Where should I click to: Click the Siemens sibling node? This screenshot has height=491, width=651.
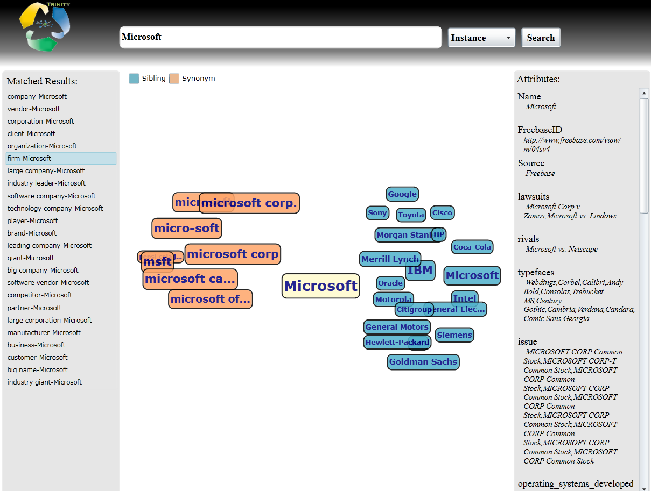click(x=454, y=335)
